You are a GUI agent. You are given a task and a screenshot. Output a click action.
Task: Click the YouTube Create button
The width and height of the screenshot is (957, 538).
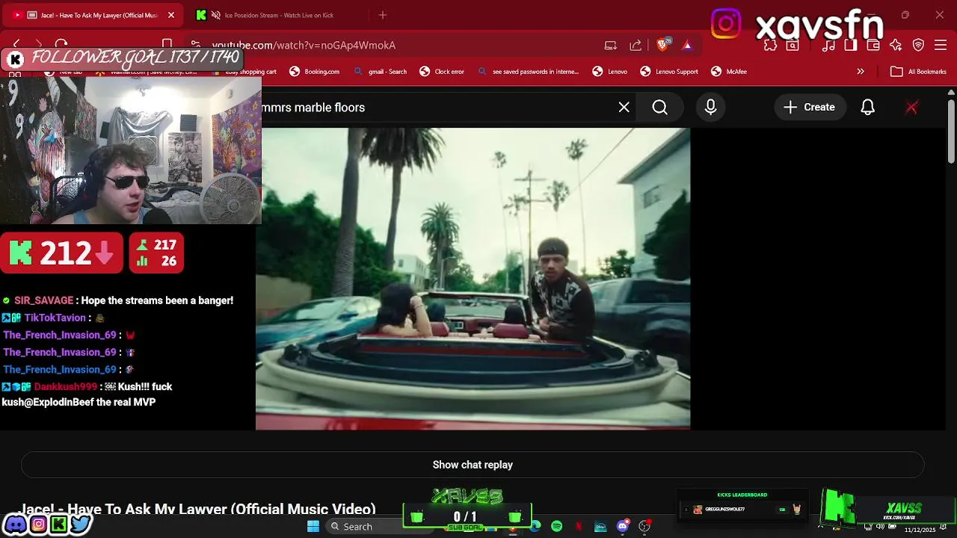pyautogui.click(x=810, y=108)
